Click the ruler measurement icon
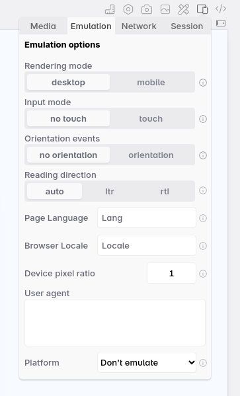This screenshot has height=396, width=240. 110,9
